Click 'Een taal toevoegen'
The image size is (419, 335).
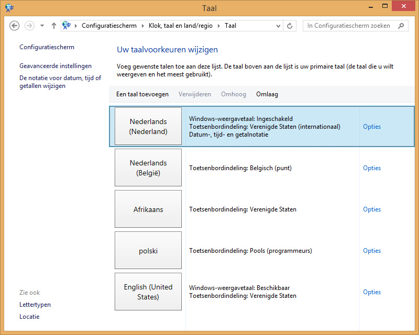[142, 94]
